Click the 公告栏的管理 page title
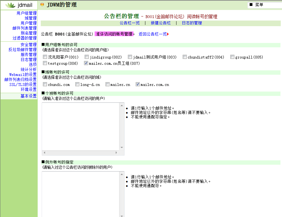Screen dimensions: 282x217 point(121,16)
